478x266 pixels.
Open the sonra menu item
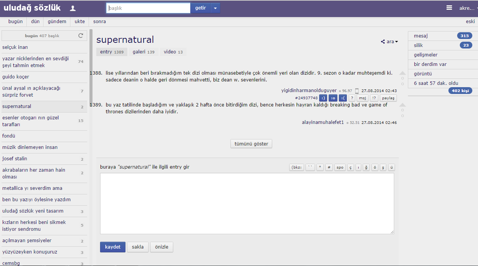[100, 22]
